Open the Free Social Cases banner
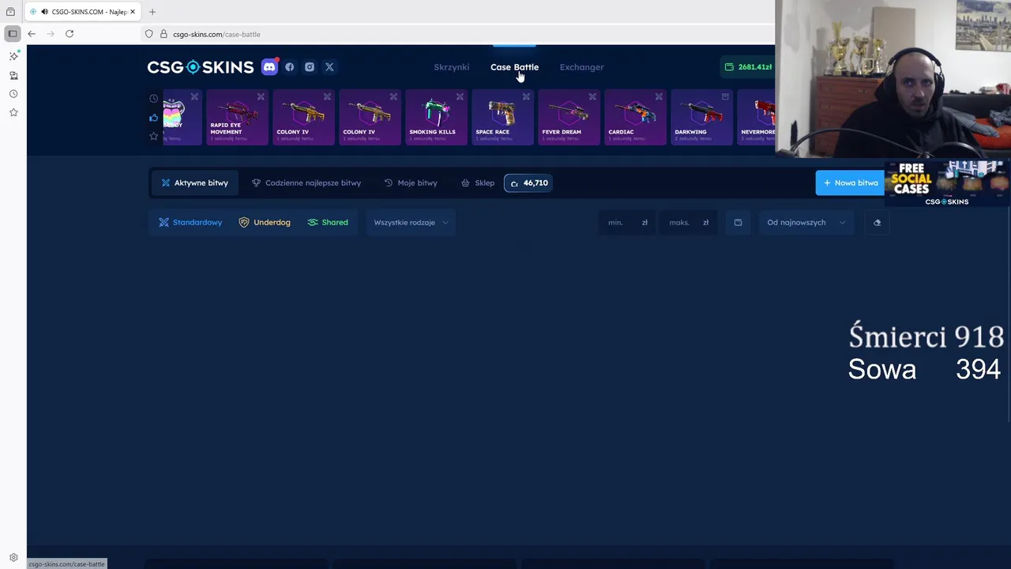 [x=947, y=183]
